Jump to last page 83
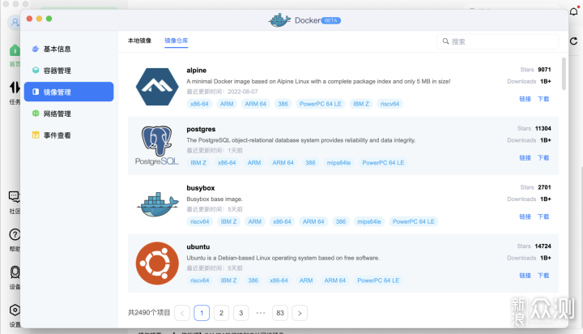The image size is (583, 334). tap(280, 313)
